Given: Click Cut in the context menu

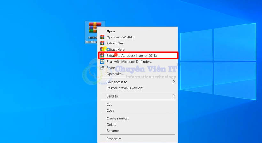Looking at the screenshot, I should click(109, 104).
